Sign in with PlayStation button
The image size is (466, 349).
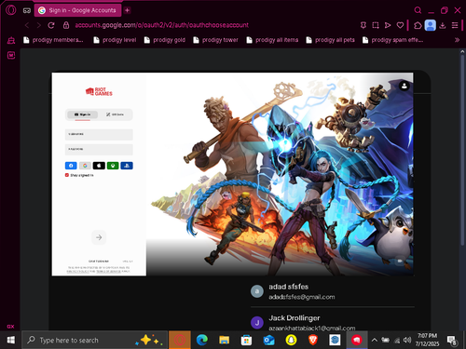[x=127, y=166]
